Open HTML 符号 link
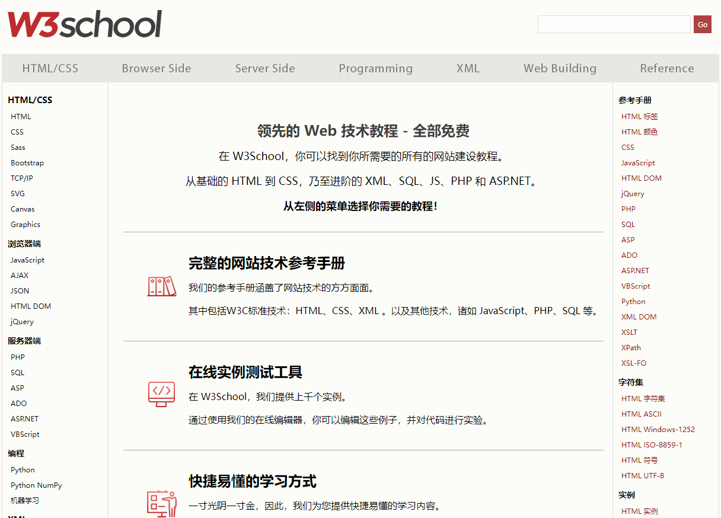This screenshot has height=518, width=721. coord(640,461)
